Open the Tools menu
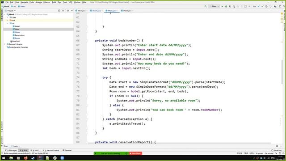 pos(65,2)
